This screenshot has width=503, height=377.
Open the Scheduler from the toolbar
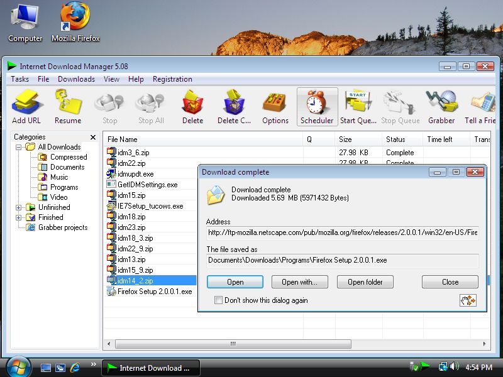pyautogui.click(x=317, y=106)
